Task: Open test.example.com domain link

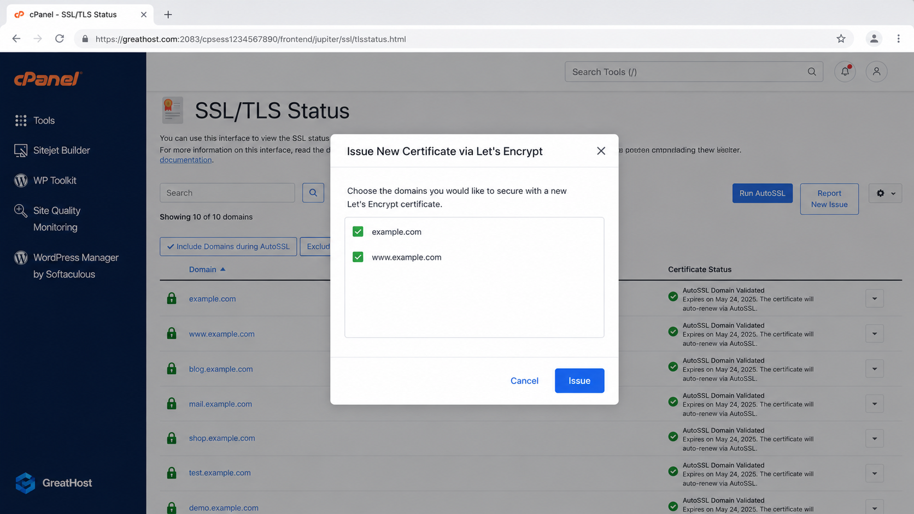Action: pyautogui.click(x=220, y=472)
